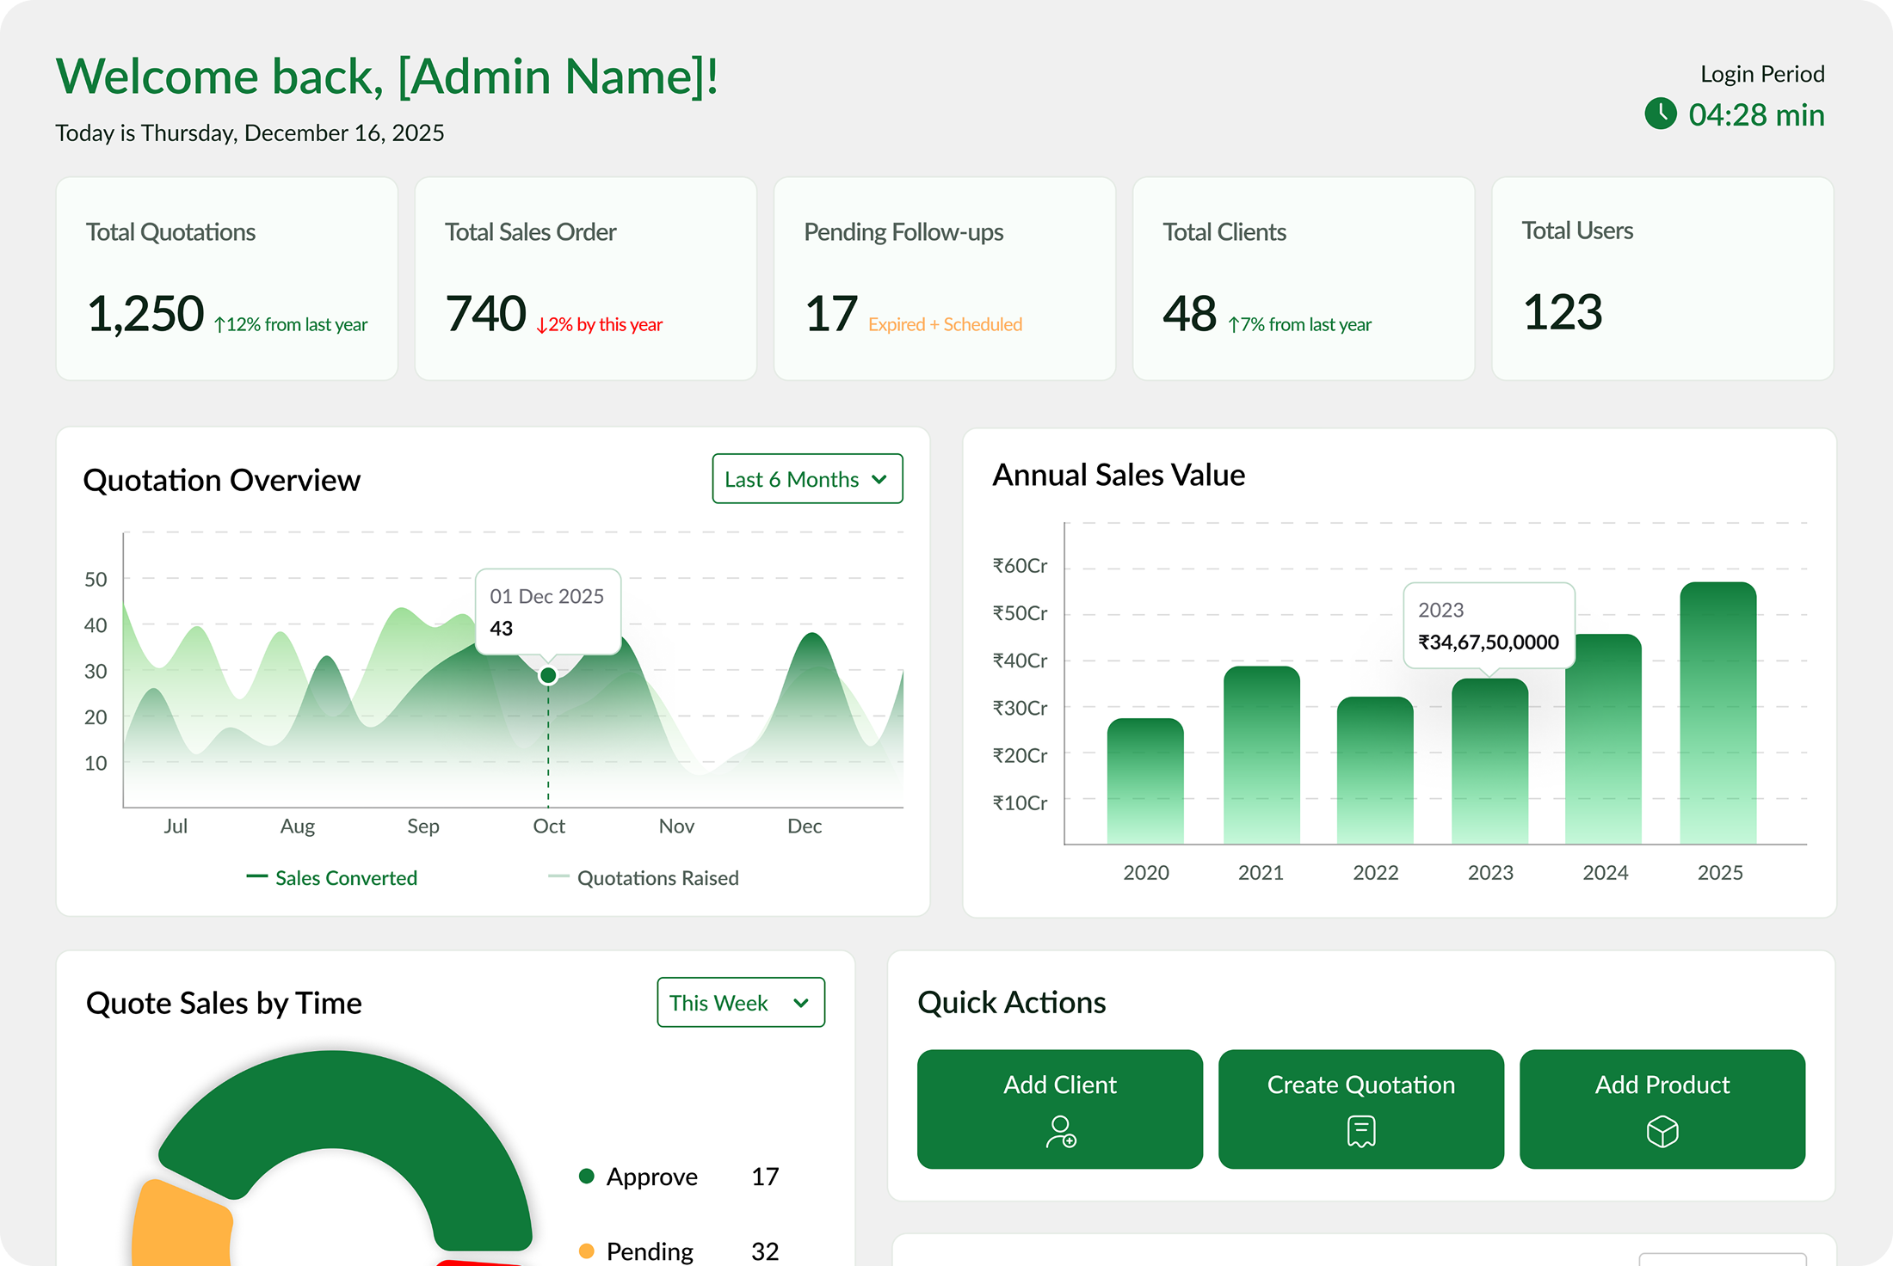Screen dimensions: 1893x1266
Task: Toggle Quotations Raised legend series
Action: [644, 877]
